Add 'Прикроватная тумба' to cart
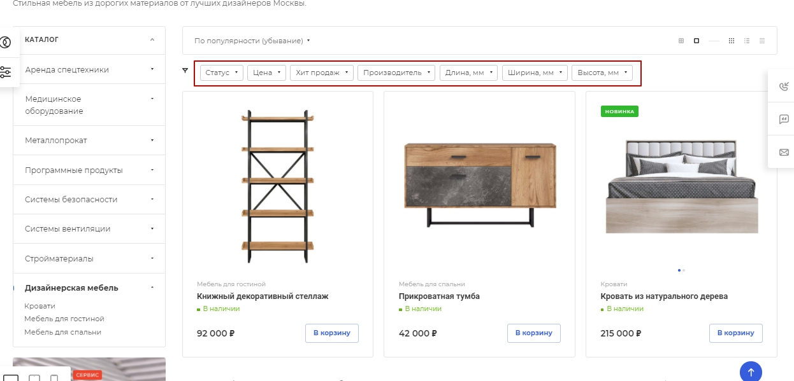This screenshot has width=794, height=381. (534, 333)
